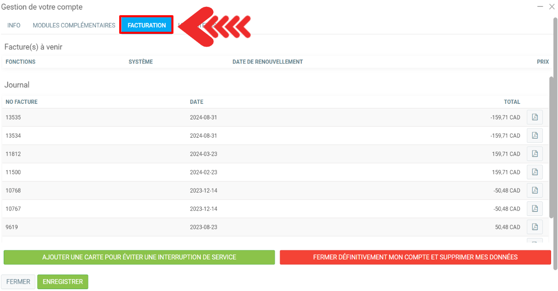Minimize the account management dialog
This screenshot has height=291, width=558.
pyautogui.click(x=541, y=7)
